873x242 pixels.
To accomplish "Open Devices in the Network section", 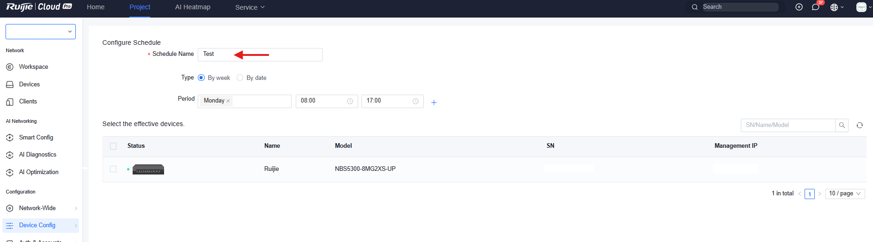I will click(29, 85).
